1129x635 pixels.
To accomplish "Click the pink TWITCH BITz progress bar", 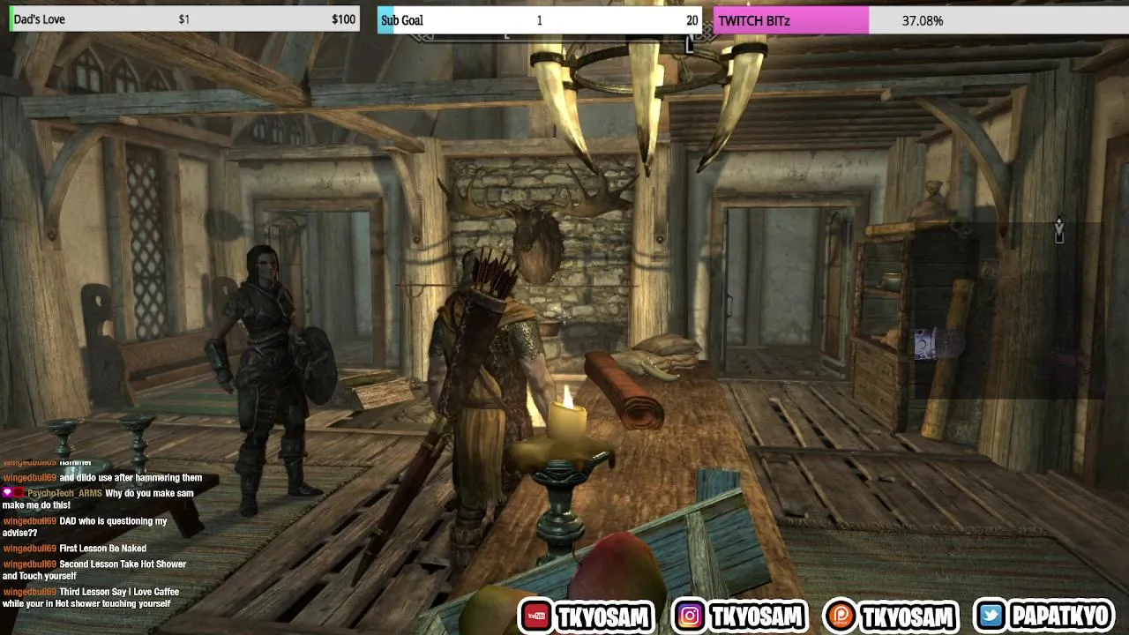I will 791,20.
